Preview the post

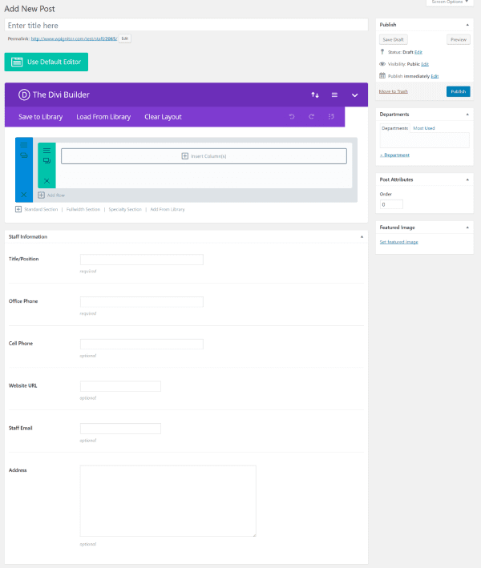click(x=459, y=39)
